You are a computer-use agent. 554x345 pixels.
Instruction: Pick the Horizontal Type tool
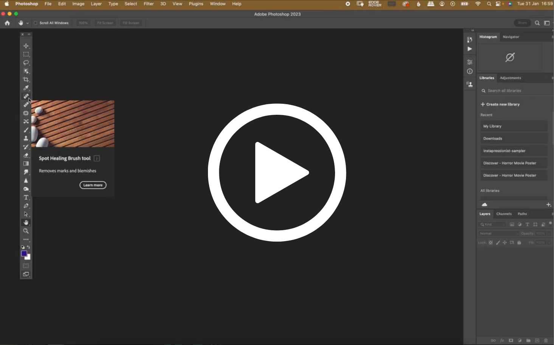coord(26,197)
